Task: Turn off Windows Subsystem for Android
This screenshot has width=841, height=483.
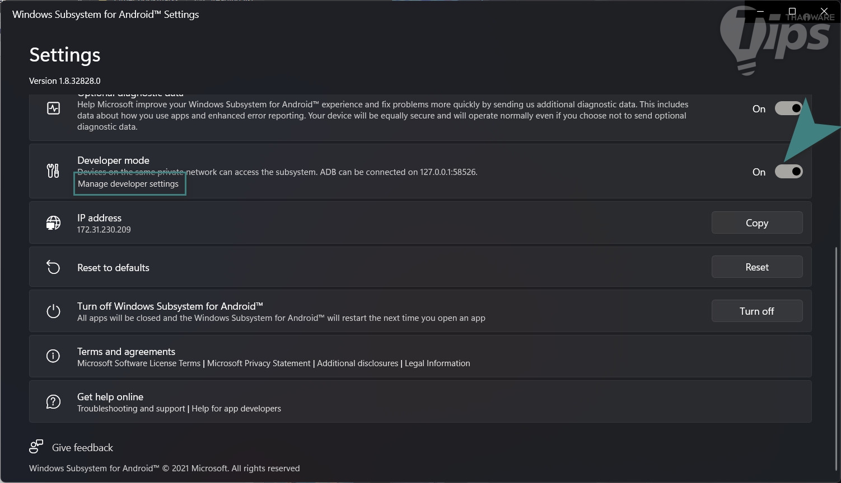Action: click(x=756, y=311)
